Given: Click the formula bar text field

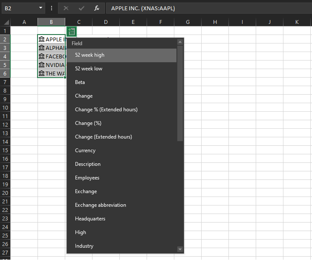Looking at the screenshot, I should coord(209,8).
